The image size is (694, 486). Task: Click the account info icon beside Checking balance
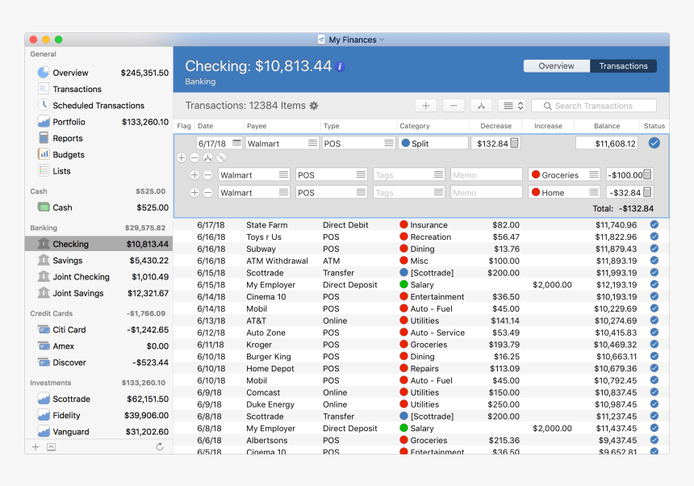tap(341, 67)
